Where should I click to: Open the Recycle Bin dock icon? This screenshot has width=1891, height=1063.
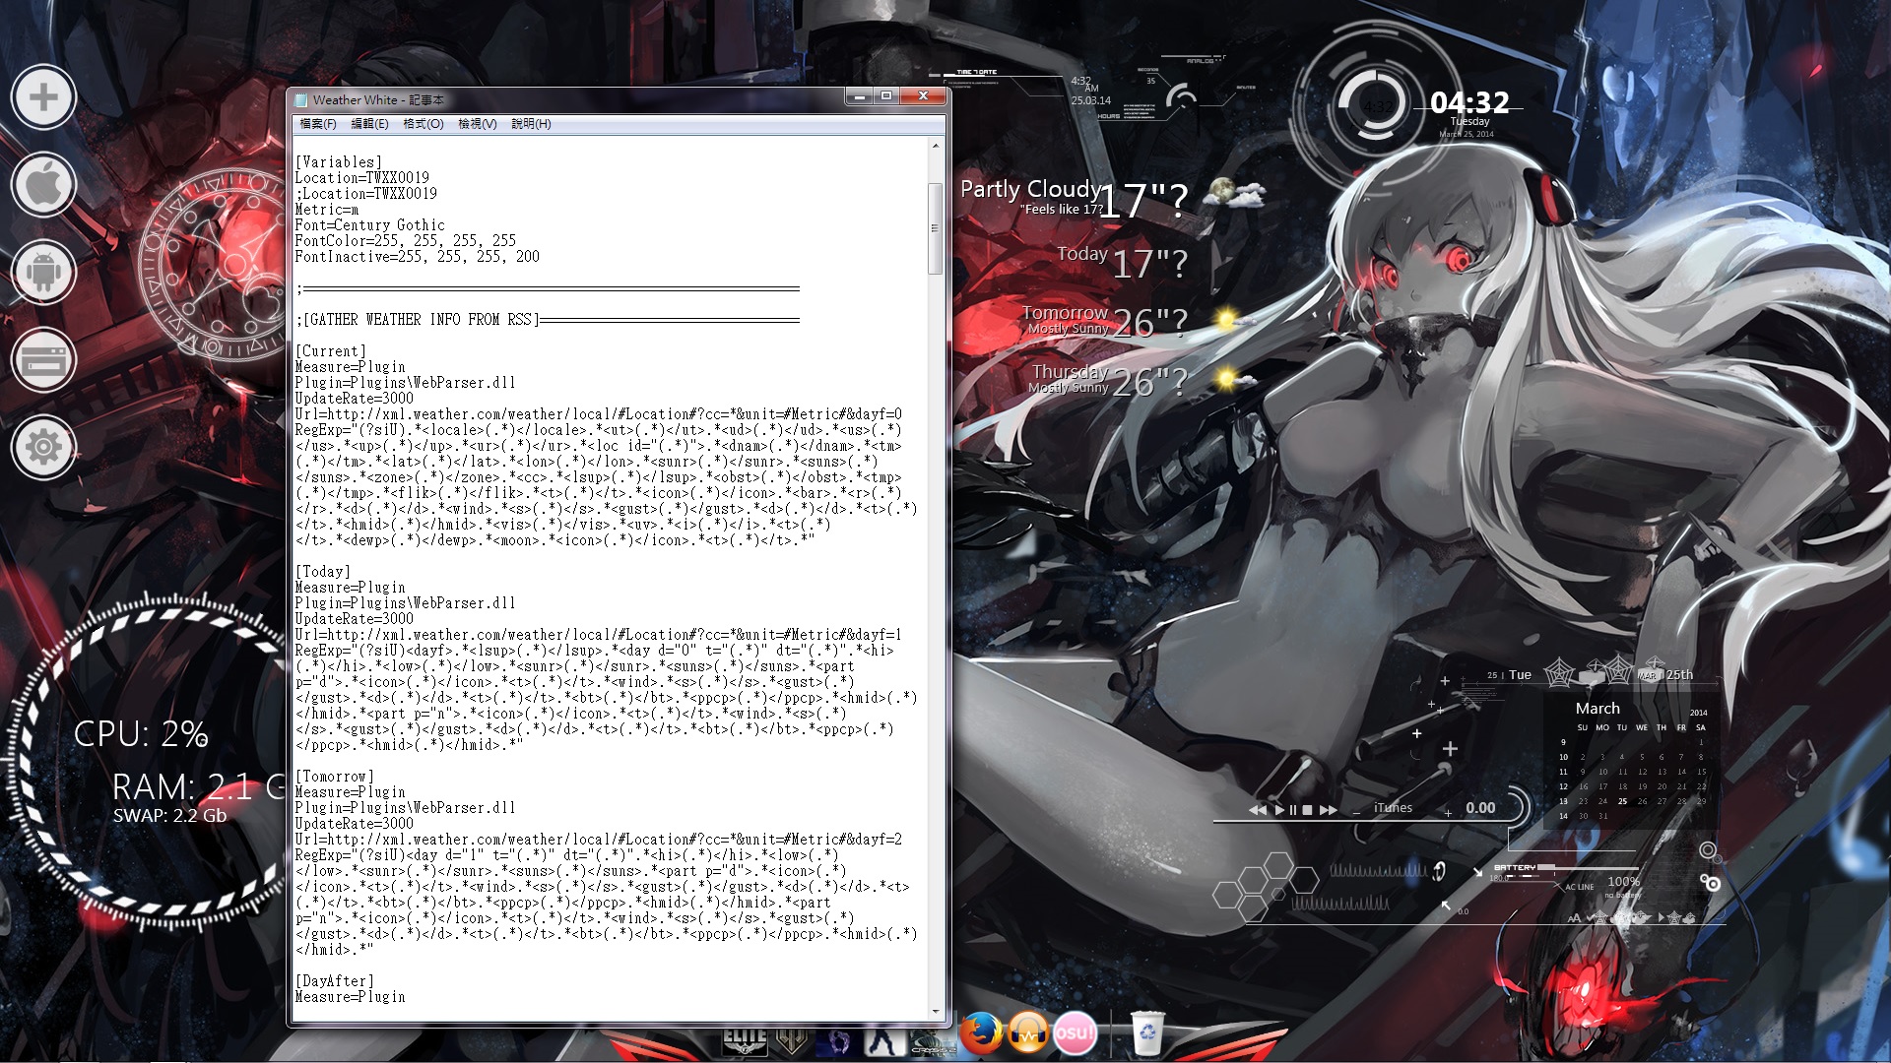click(1147, 1033)
